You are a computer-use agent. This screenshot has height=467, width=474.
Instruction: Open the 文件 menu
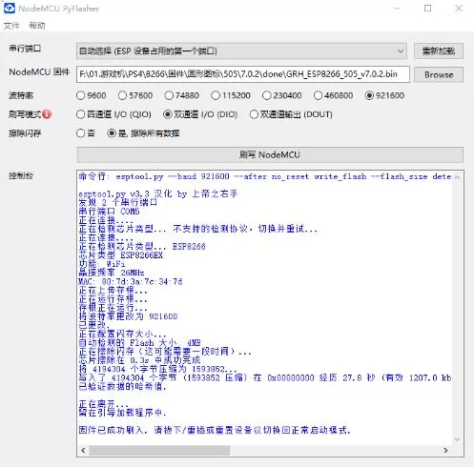click(11, 26)
